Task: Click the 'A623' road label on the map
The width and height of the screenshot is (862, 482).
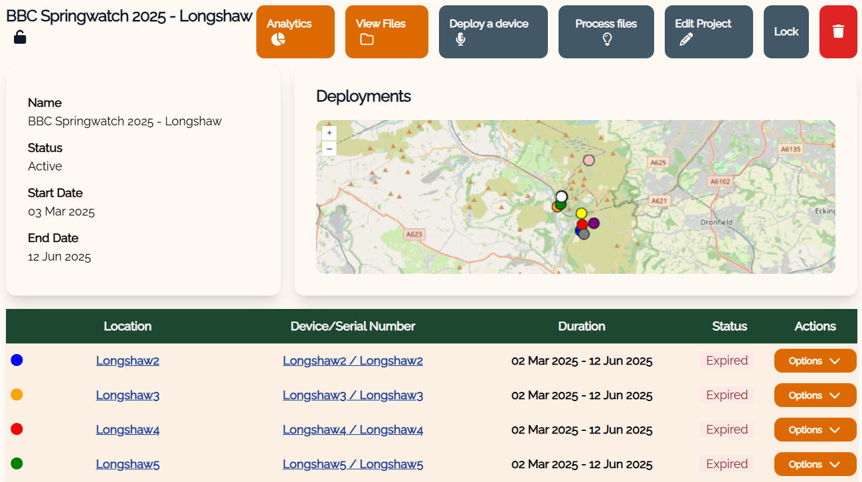Action: (414, 234)
